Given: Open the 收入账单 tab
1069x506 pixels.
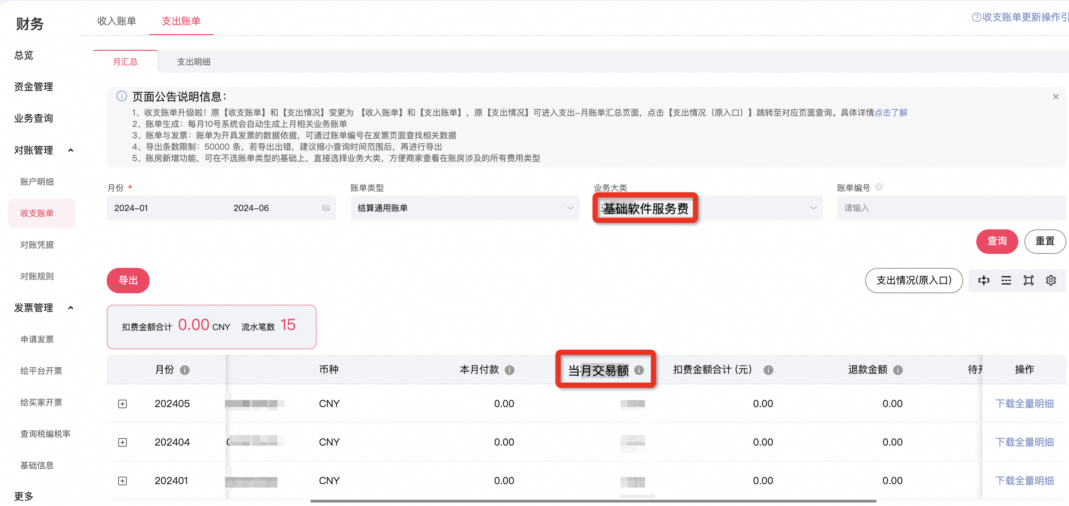Looking at the screenshot, I should [117, 21].
